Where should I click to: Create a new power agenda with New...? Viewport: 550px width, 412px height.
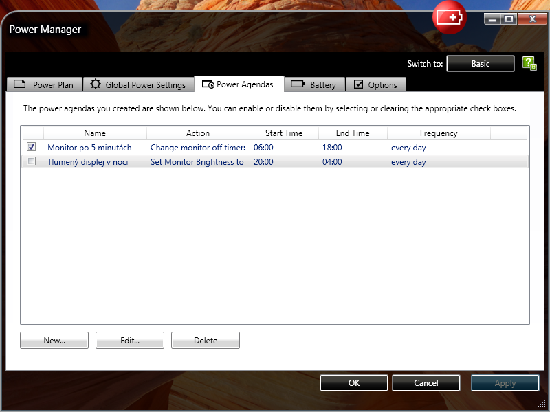click(54, 341)
